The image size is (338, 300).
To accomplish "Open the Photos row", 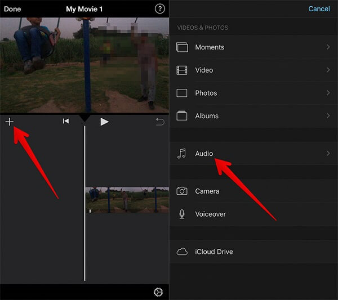I will 253,93.
